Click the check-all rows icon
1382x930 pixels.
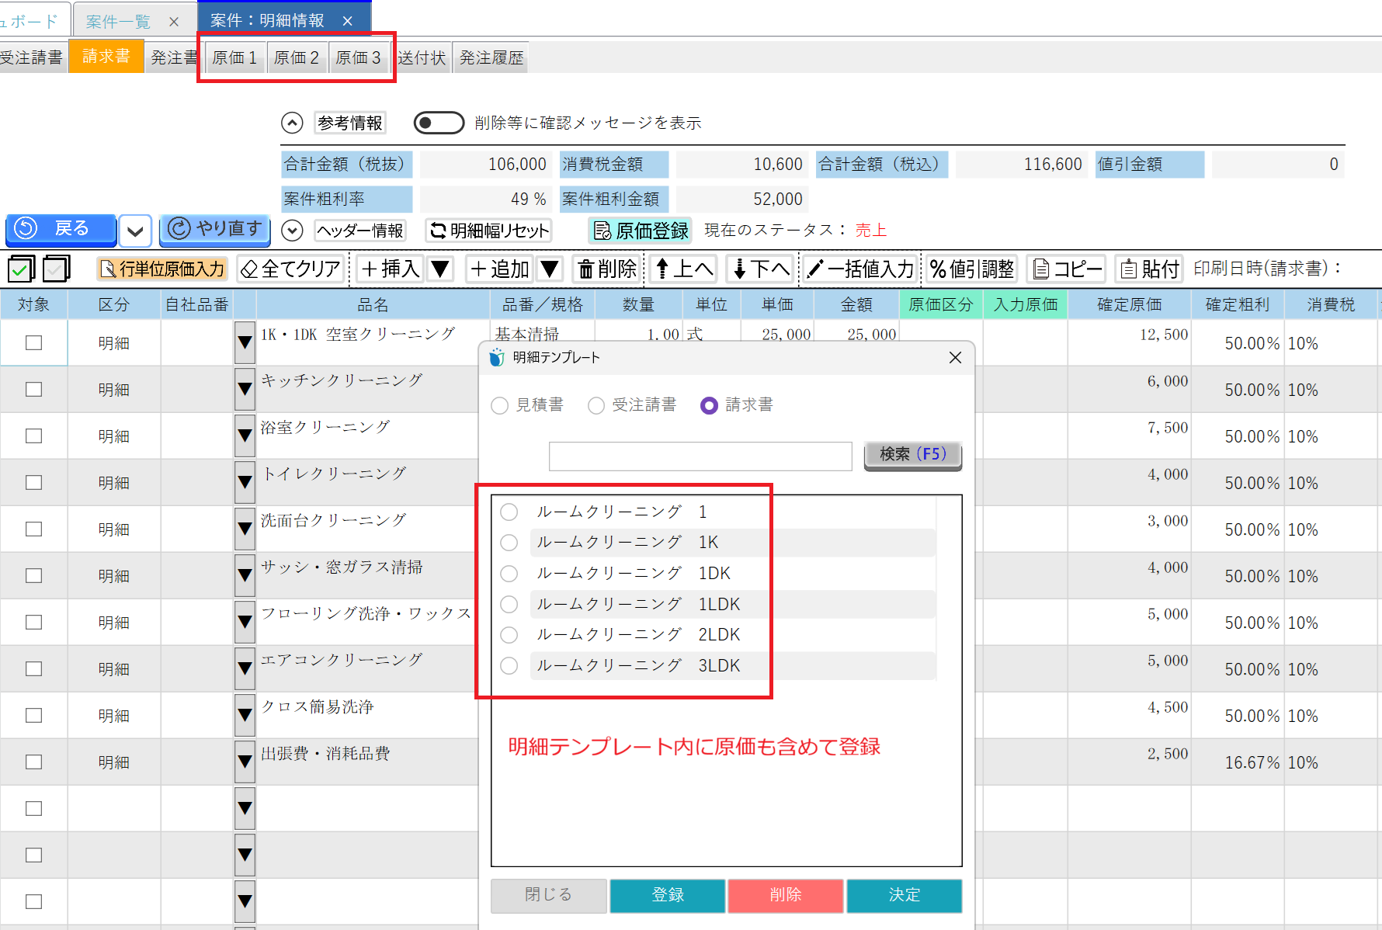coord(22,269)
